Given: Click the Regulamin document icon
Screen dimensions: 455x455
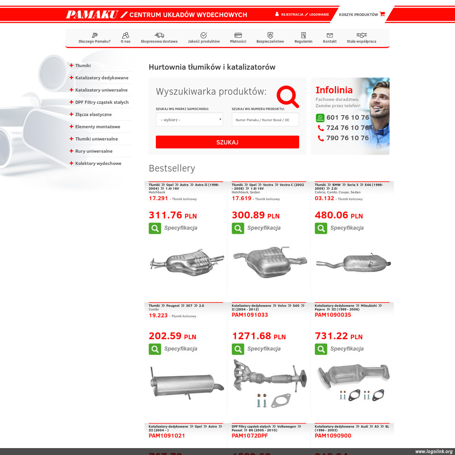Looking at the screenshot, I should point(303,35).
